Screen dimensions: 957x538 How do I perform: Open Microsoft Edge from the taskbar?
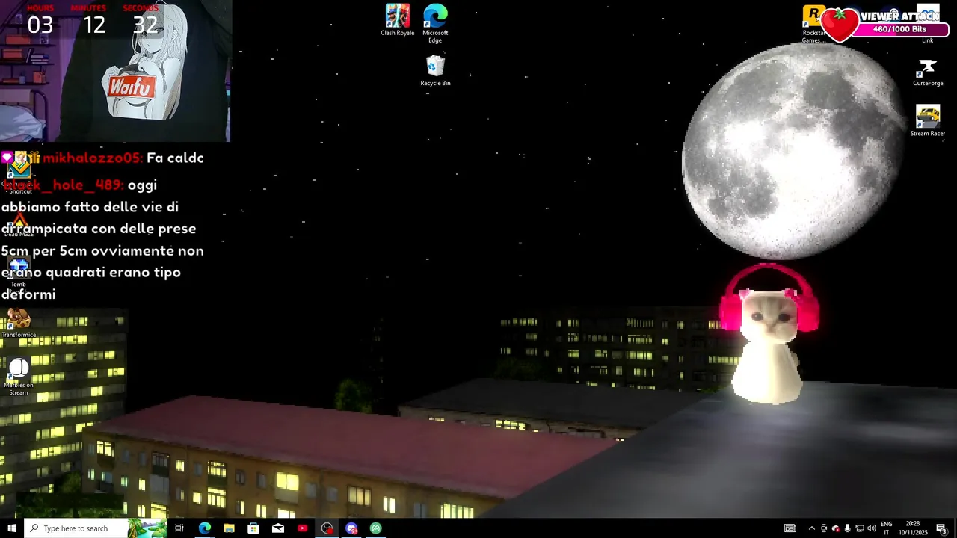[x=204, y=528]
